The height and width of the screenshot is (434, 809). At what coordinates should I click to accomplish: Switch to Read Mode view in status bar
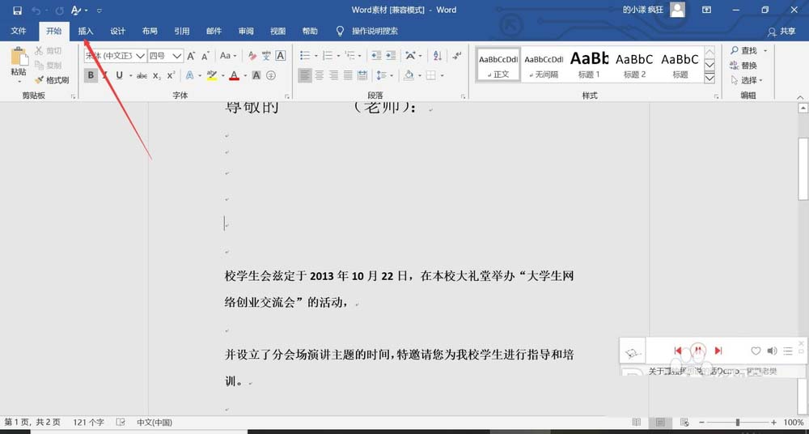click(637, 422)
